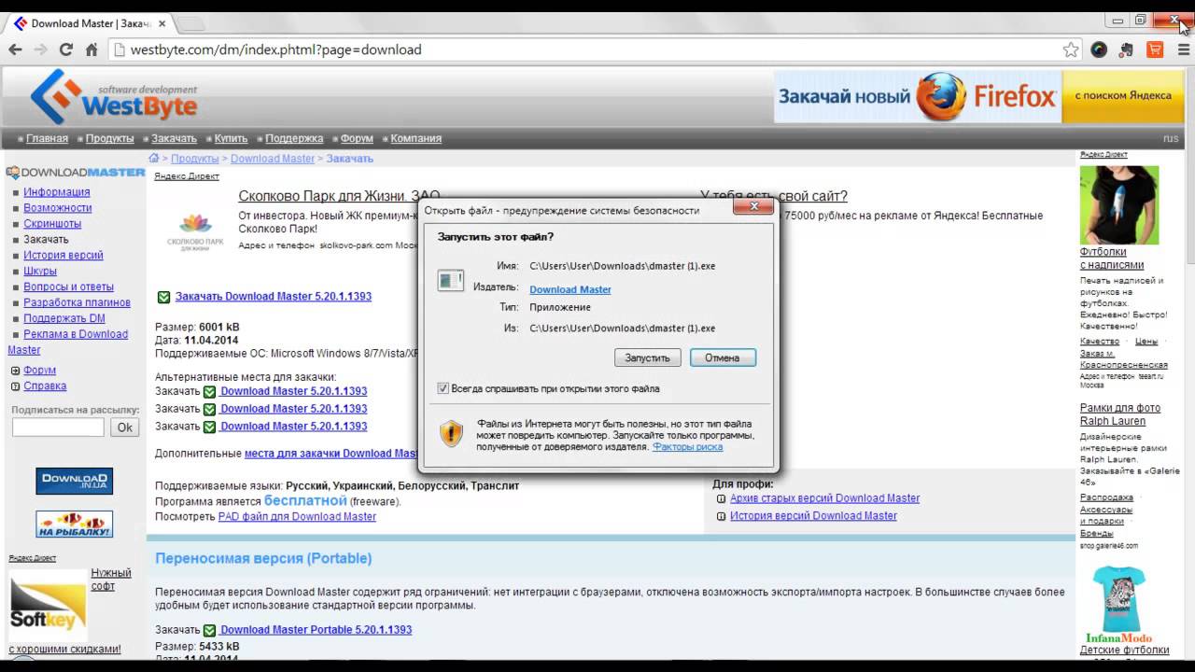Bookmark the page with the star icon
Screen dimensions: 1195x672
[1071, 49]
